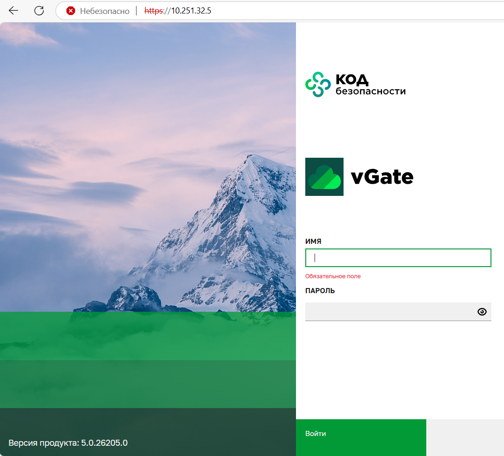Click the Код безопасности logo
This screenshot has width=504, height=456.
356,85
